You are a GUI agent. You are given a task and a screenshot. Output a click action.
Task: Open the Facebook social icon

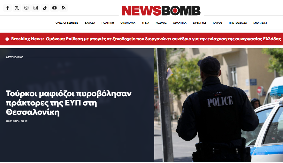[8, 8]
